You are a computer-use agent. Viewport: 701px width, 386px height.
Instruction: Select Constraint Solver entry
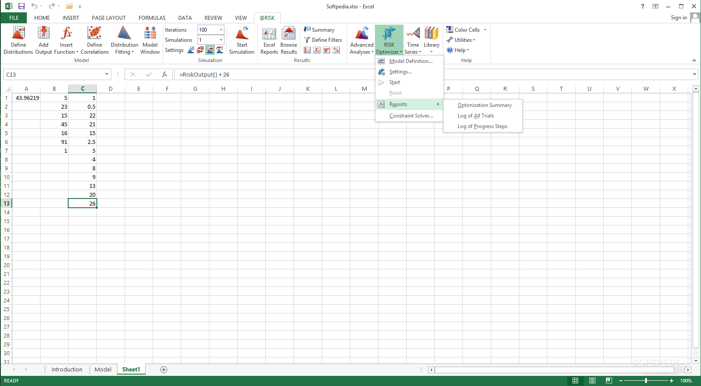[409, 116]
